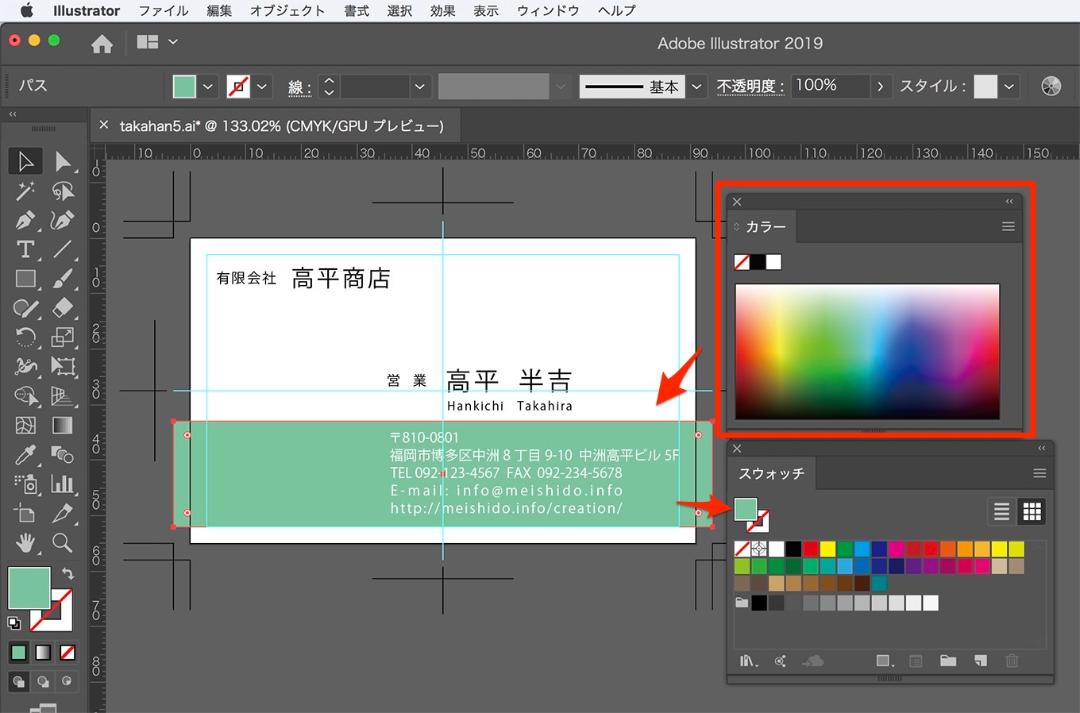This screenshot has width=1080, height=713.
Task: Choose the Hand tool
Action: (x=25, y=543)
